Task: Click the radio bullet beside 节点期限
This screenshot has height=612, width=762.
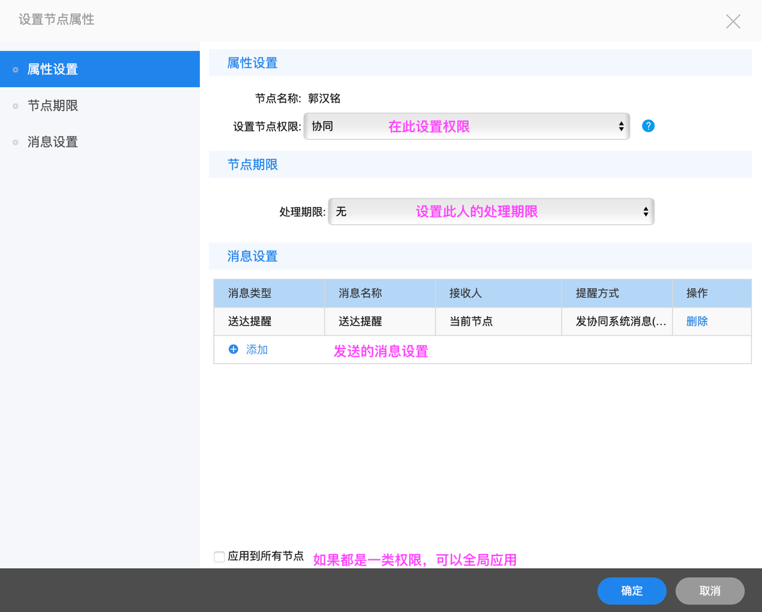Action: (x=14, y=105)
